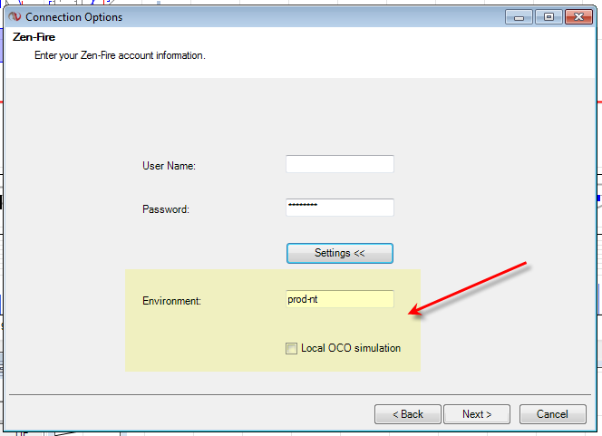Collapse options with the Settings << button
This screenshot has height=436, width=602.
(x=340, y=253)
